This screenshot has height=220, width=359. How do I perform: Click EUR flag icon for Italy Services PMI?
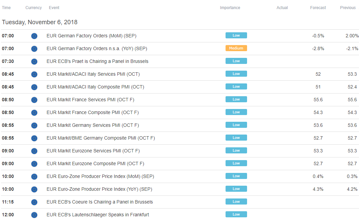34,74
